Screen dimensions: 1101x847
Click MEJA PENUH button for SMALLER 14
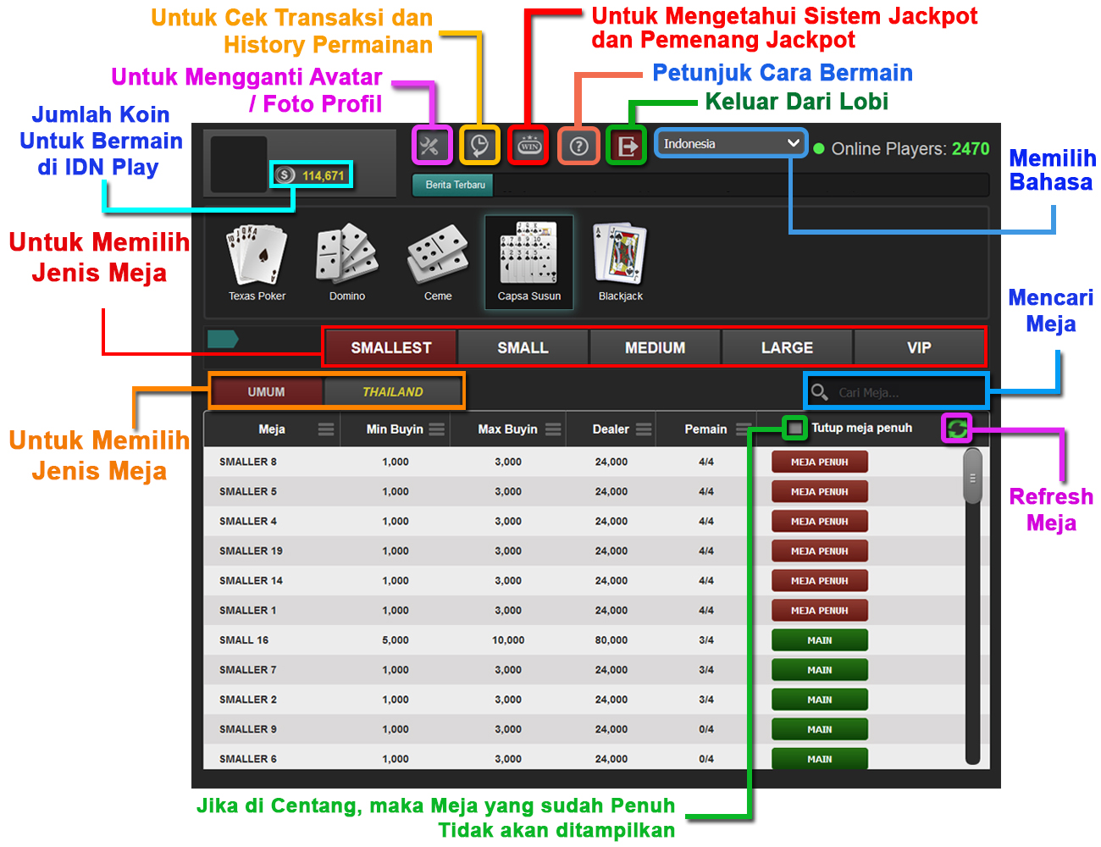click(x=820, y=581)
